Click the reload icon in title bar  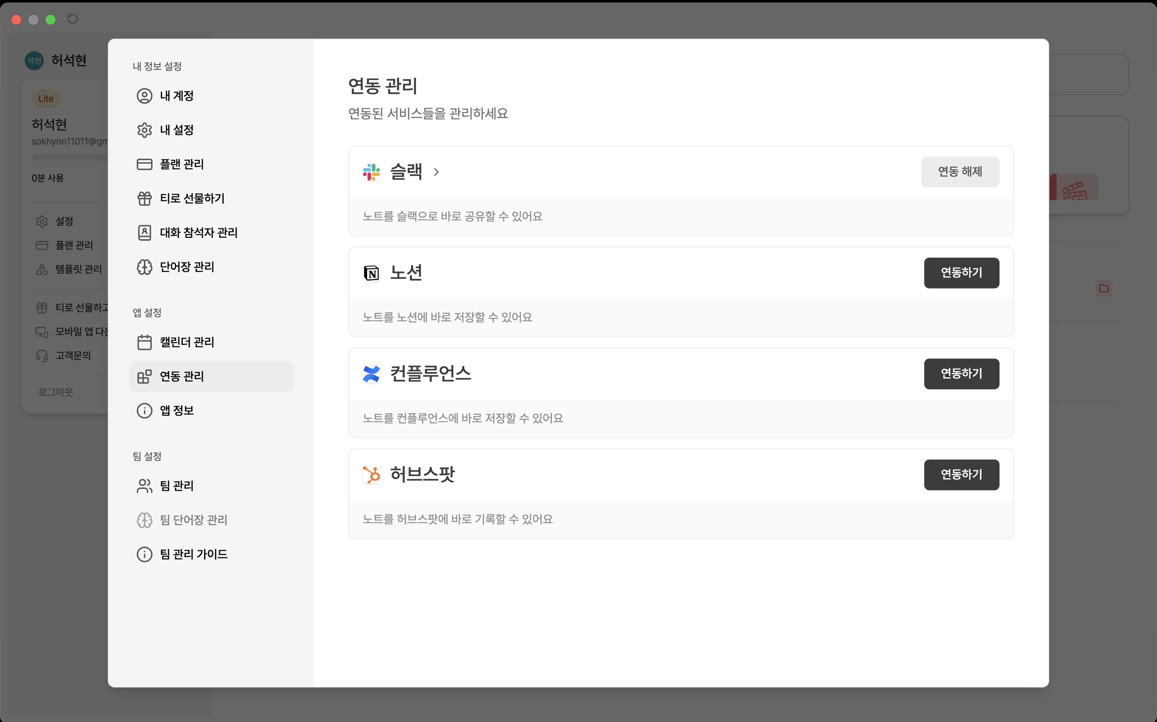pos(73,19)
